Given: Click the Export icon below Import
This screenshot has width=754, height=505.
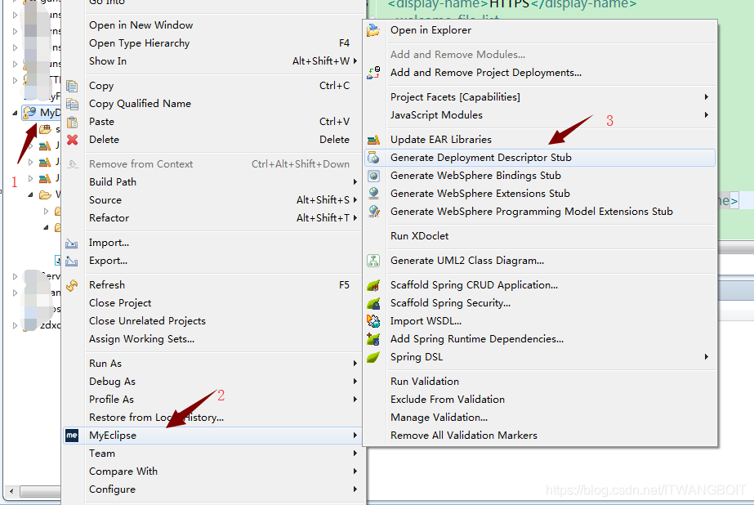Looking at the screenshot, I should (73, 261).
